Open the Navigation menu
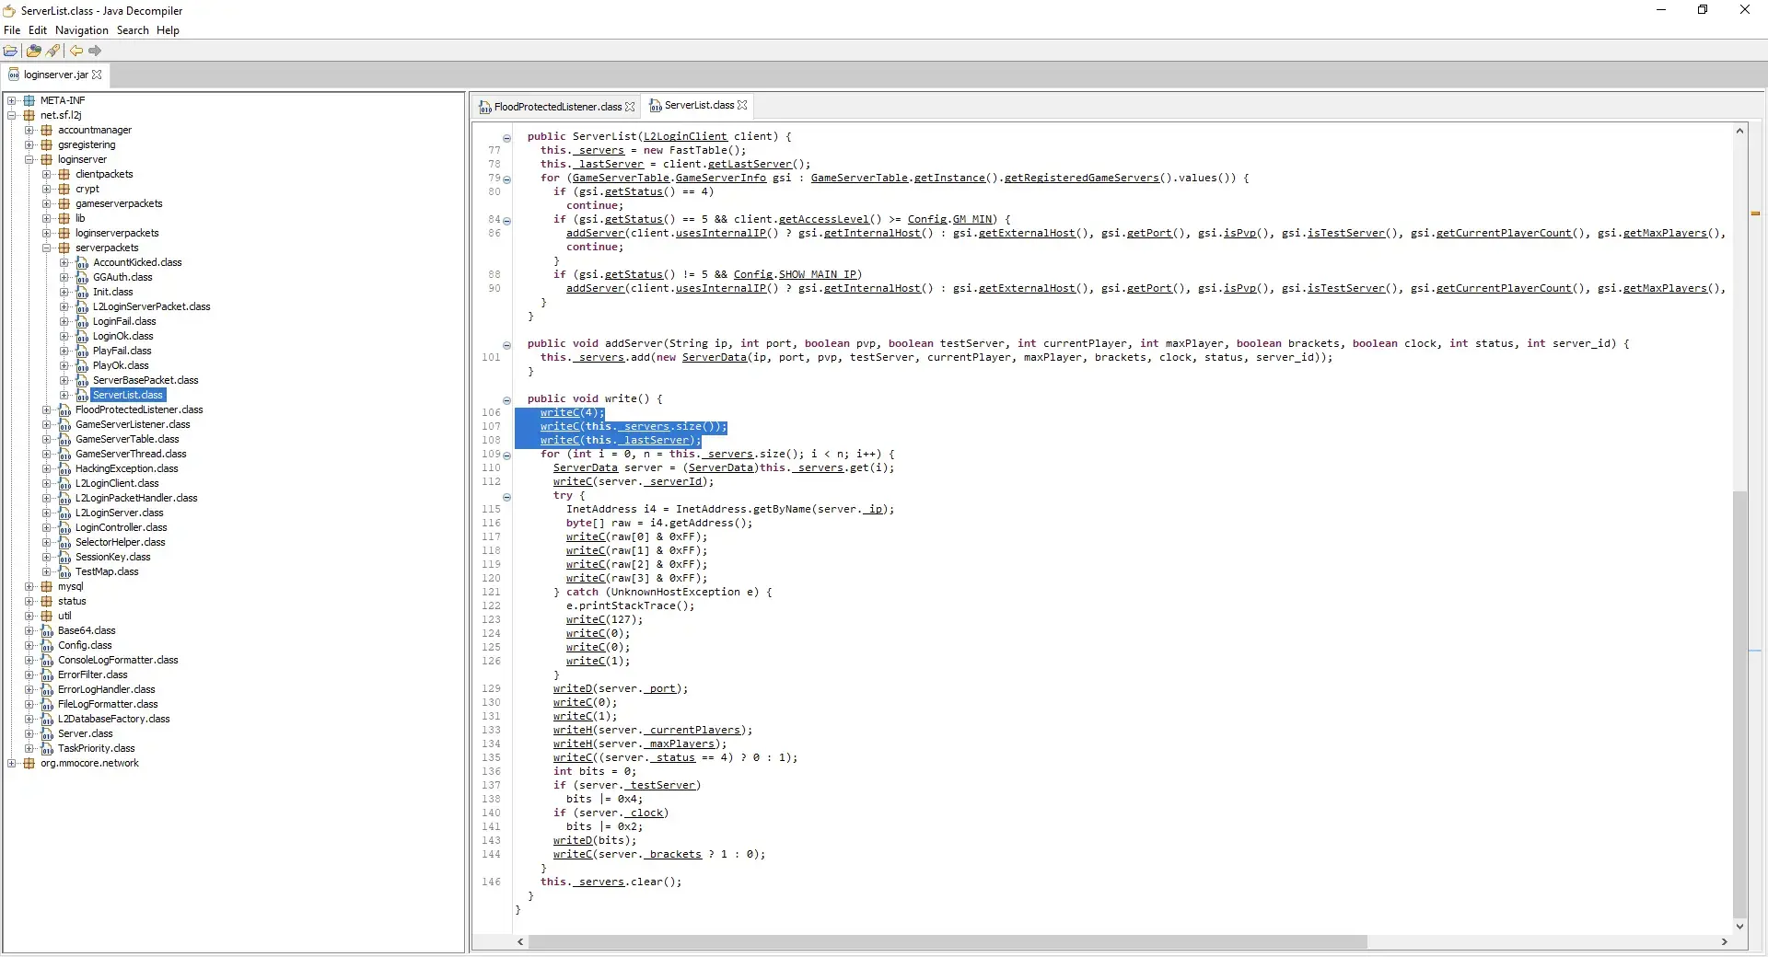Image resolution: width=1768 pixels, height=957 pixels. point(82,30)
